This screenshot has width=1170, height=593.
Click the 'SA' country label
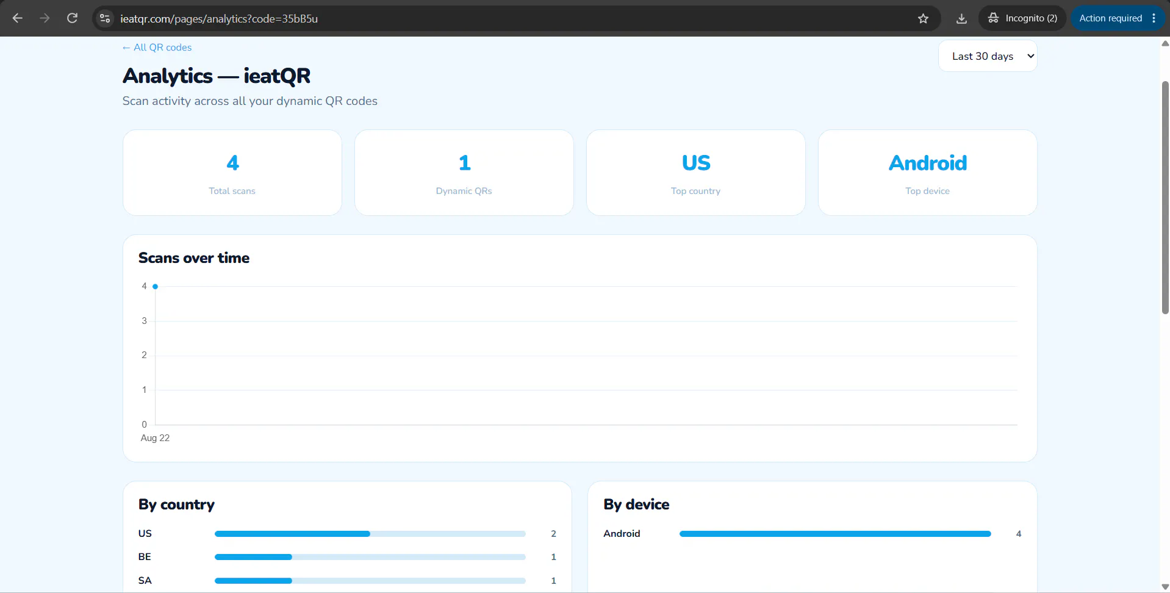145,581
